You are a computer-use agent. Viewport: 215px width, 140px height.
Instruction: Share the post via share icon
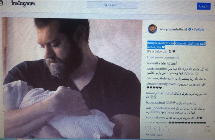click(x=166, y=128)
